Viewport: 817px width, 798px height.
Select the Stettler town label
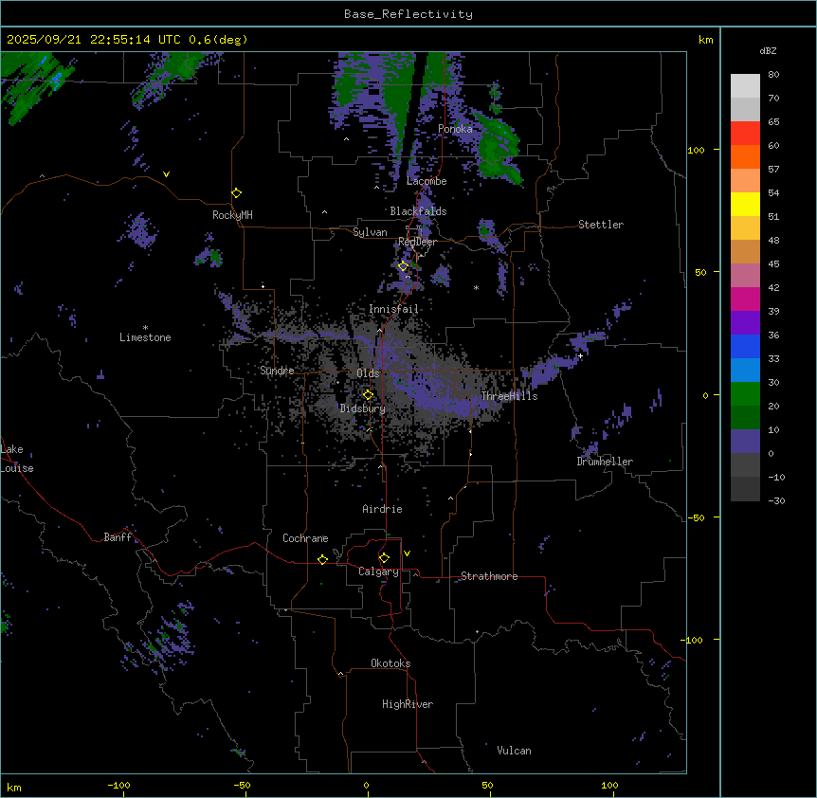[x=601, y=225]
